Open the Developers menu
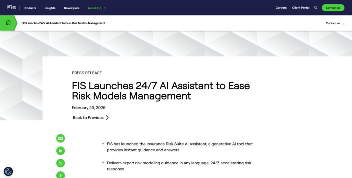Screen dimensions: 352x178 coord(71,8)
